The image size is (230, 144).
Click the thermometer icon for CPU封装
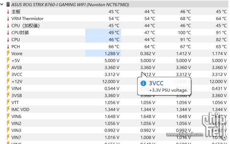tap(8, 33)
